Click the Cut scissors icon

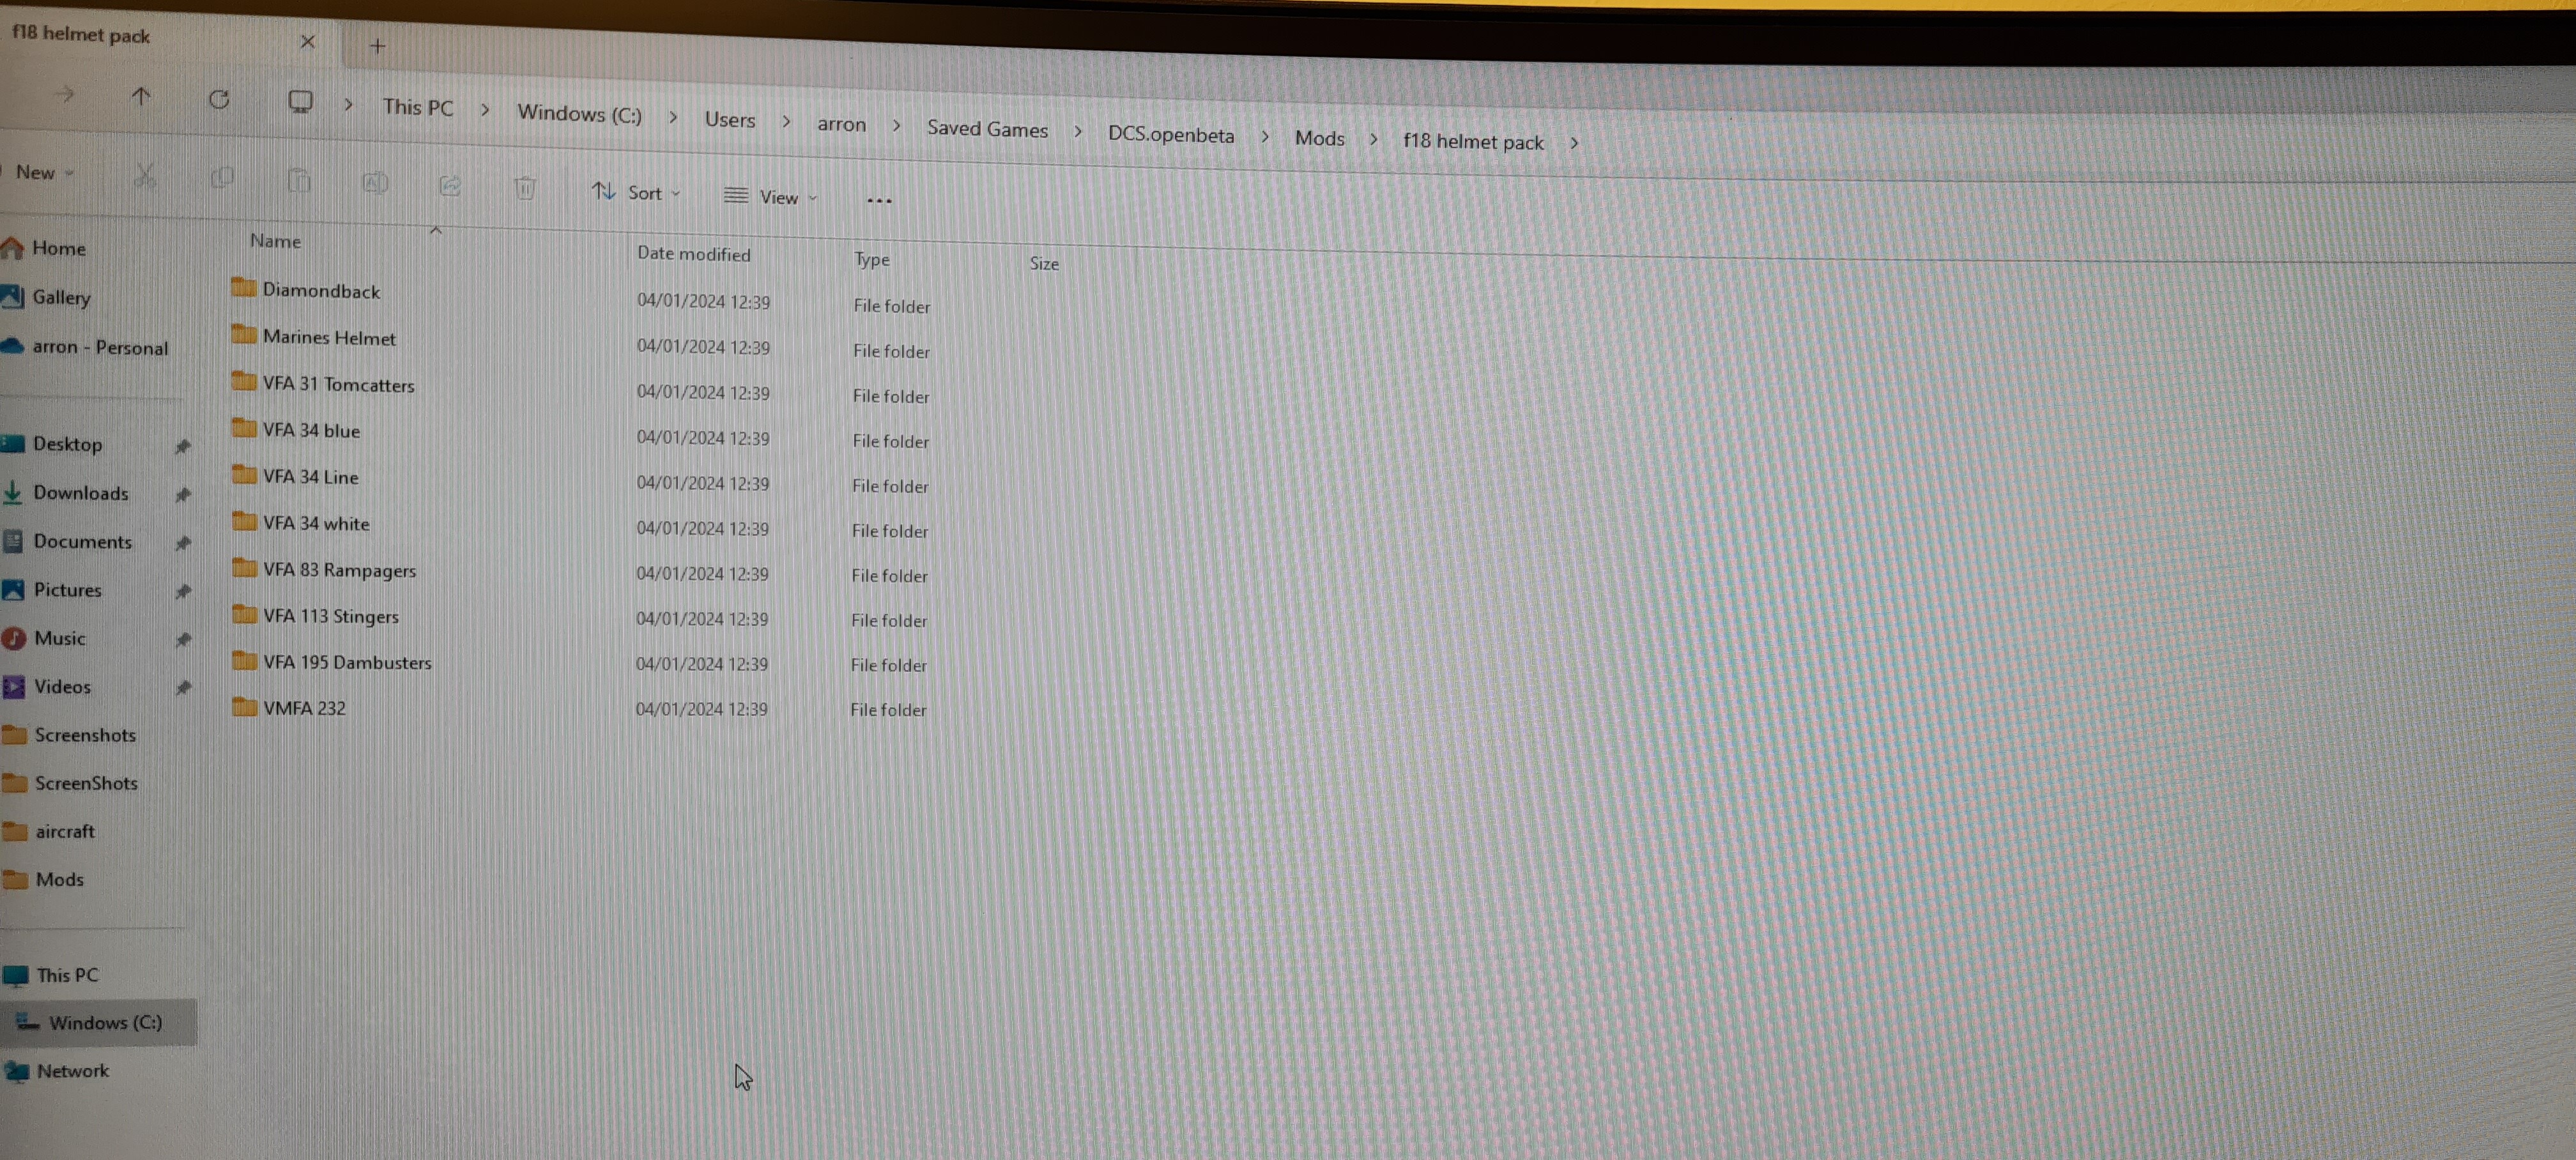(146, 176)
